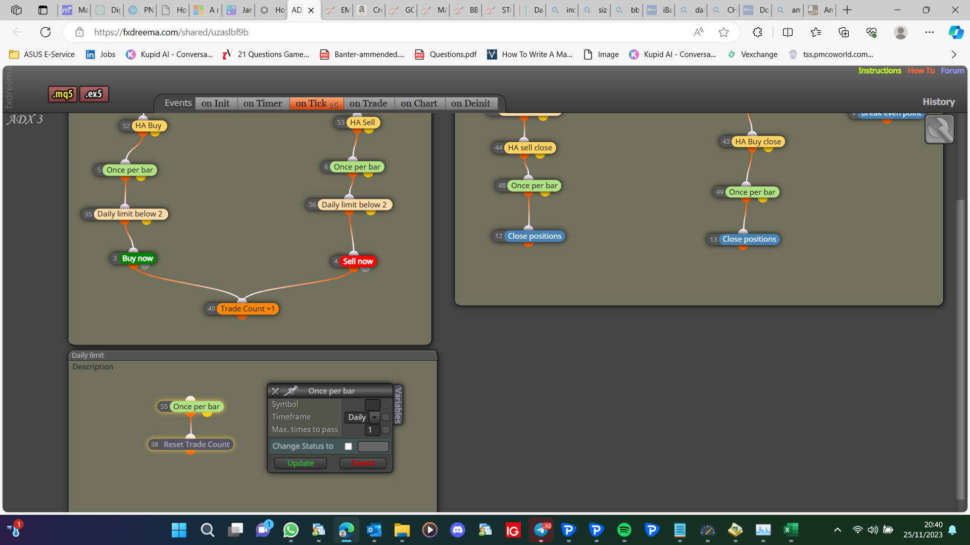Screen dimensions: 970x545
Task: Open Browser essentials heart icon
Action: coord(871,32)
